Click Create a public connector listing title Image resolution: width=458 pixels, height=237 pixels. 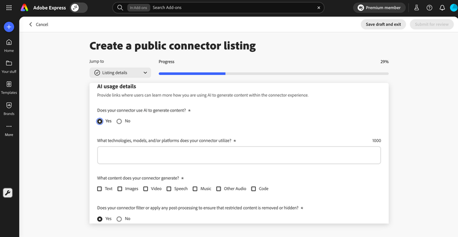click(x=173, y=46)
